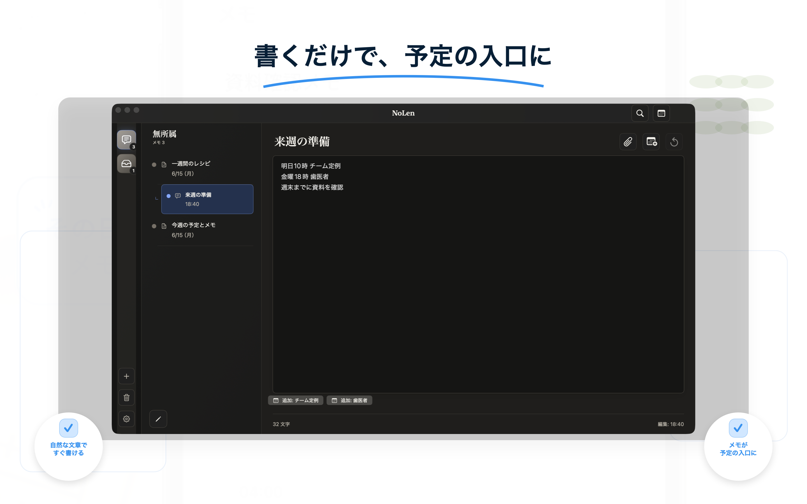
Task: Click the 追加: 歯医者 chip
Action: tap(349, 400)
